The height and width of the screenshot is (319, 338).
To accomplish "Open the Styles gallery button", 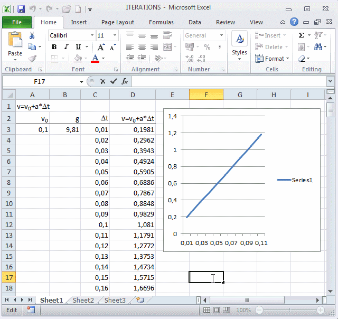I will point(239,46).
